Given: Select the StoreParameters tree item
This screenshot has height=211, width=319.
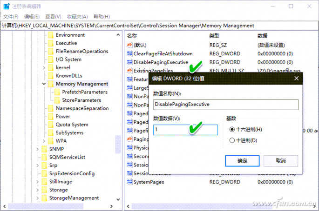Looking at the screenshot, I should coord(81,100).
